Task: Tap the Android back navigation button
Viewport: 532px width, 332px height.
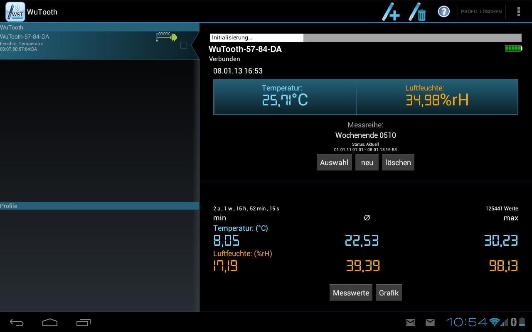Action: click(17, 322)
